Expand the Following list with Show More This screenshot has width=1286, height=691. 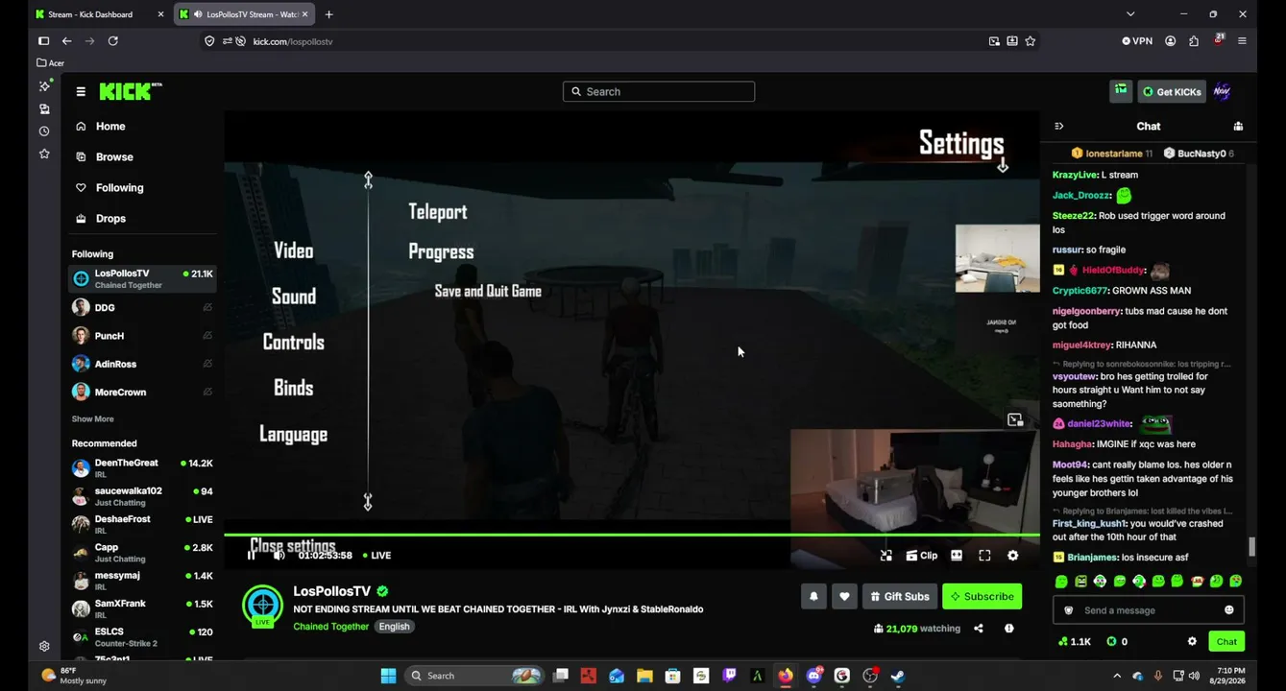92,419
